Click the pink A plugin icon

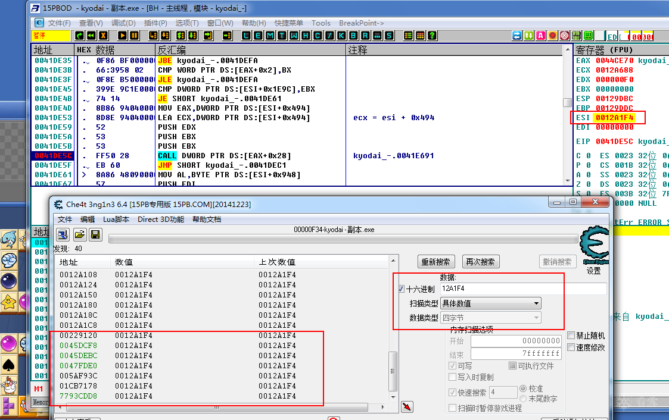[x=540, y=36]
